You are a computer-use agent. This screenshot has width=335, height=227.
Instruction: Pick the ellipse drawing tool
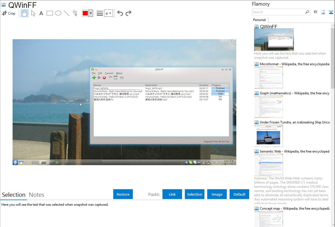coord(58,13)
